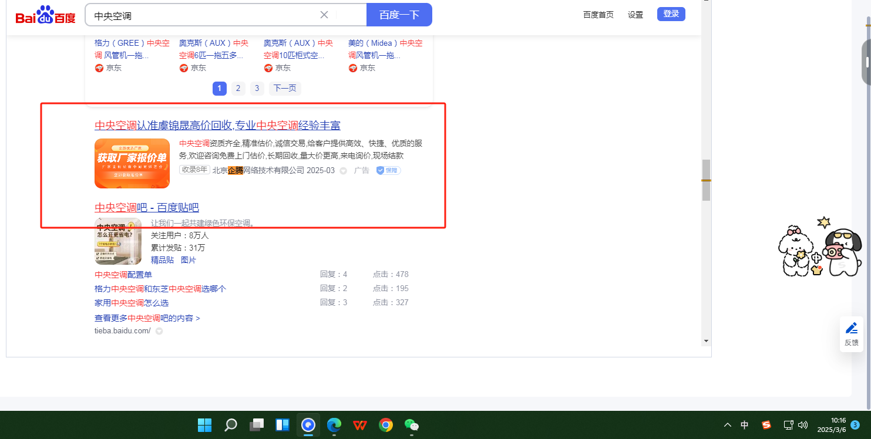Click the 保障 shield badge
This screenshot has width=871, height=439.
389,171
